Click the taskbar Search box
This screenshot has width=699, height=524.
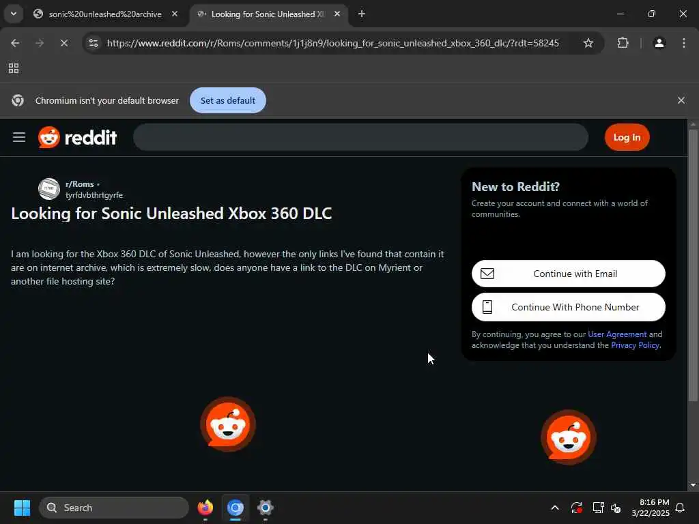click(x=114, y=508)
